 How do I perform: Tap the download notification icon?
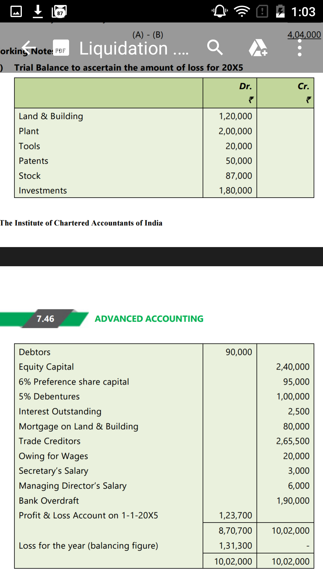pos(38,12)
